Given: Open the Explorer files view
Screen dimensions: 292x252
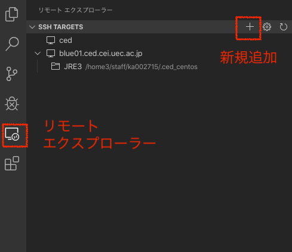Looking at the screenshot, I should [12, 14].
